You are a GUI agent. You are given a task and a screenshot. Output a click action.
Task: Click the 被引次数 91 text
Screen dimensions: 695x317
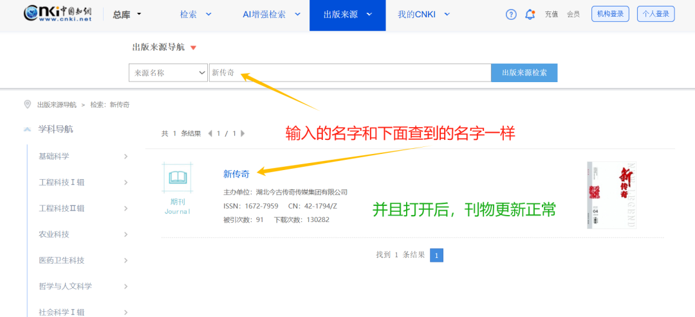click(243, 219)
